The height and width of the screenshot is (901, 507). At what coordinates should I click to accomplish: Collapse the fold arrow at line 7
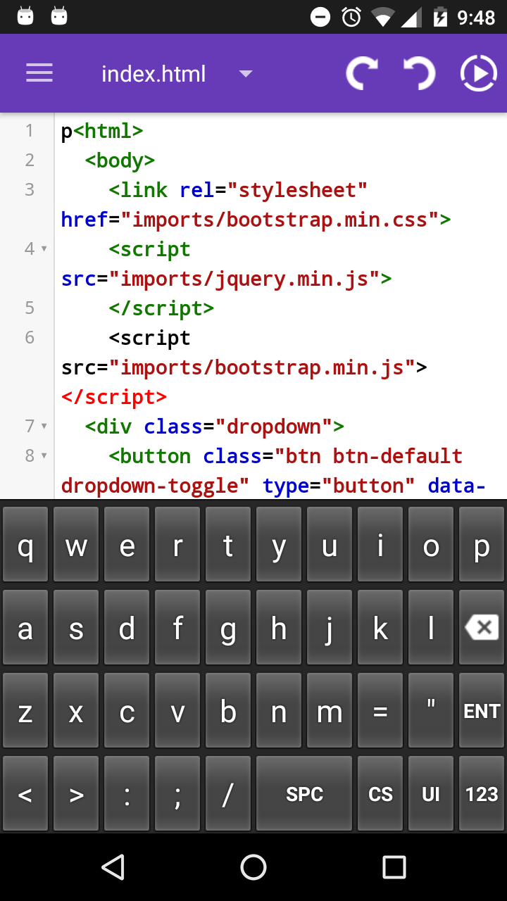click(x=44, y=427)
